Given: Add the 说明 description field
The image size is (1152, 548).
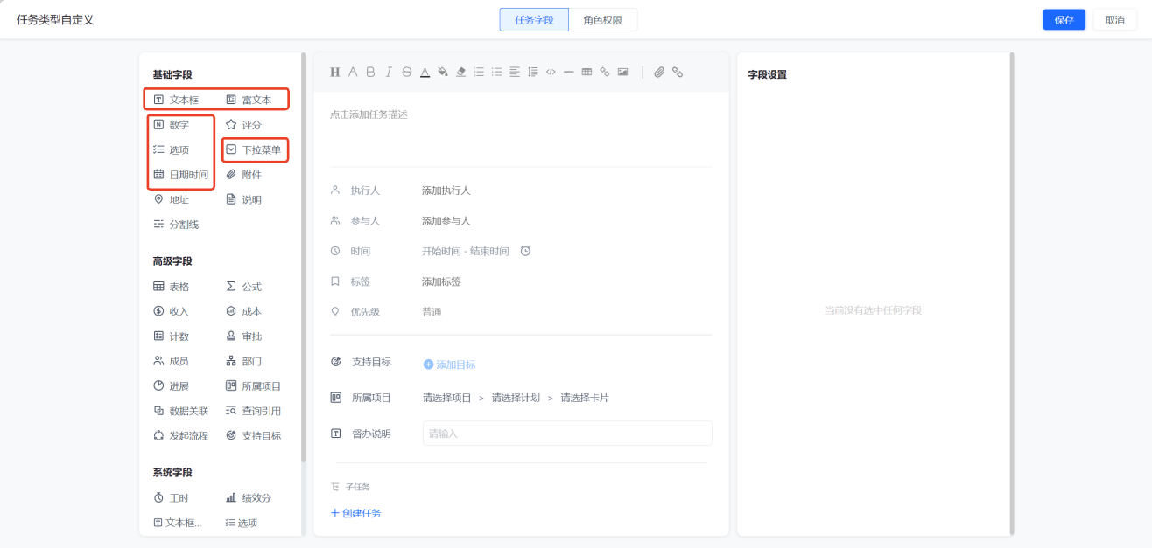Looking at the screenshot, I should pos(243,200).
